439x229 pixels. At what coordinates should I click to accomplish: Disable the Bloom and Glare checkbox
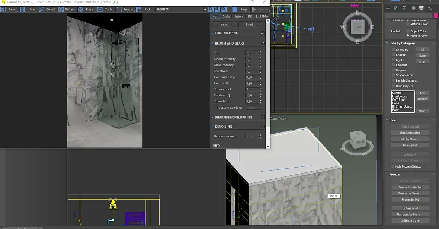pos(263,44)
